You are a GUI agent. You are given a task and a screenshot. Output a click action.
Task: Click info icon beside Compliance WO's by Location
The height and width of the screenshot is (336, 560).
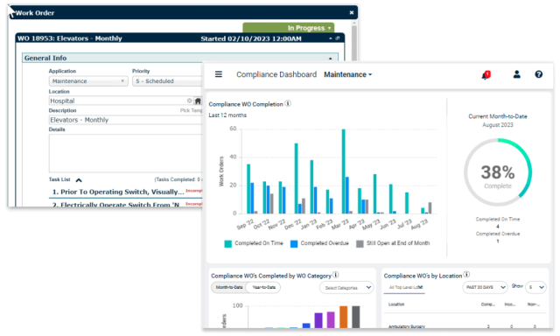(466, 275)
